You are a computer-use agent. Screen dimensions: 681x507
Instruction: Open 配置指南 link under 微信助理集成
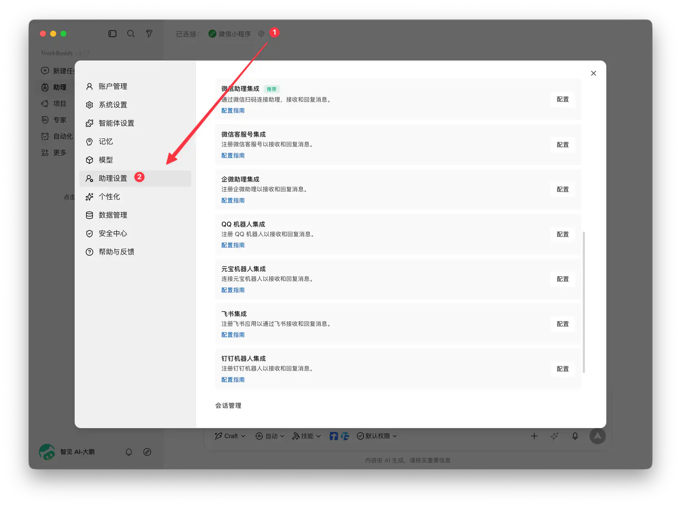coord(233,111)
